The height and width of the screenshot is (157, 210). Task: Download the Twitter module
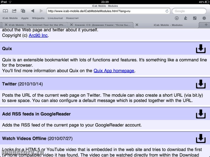[x=201, y=84]
